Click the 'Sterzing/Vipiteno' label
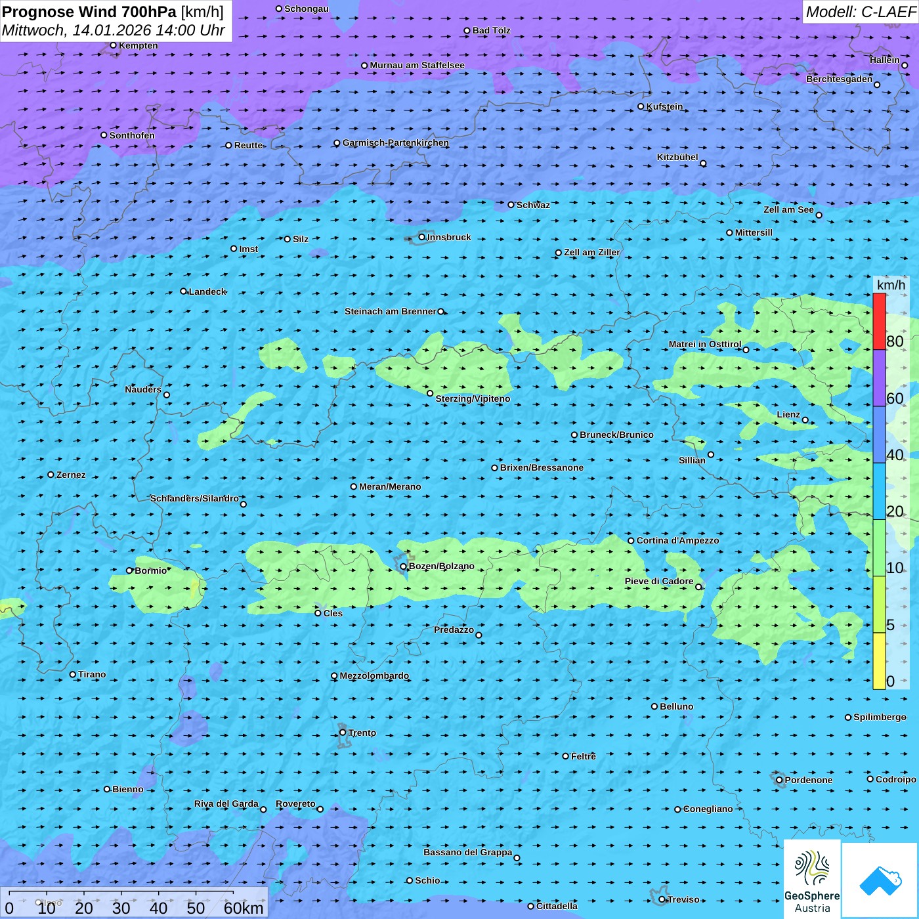The image size is (919, 919). 473,398
